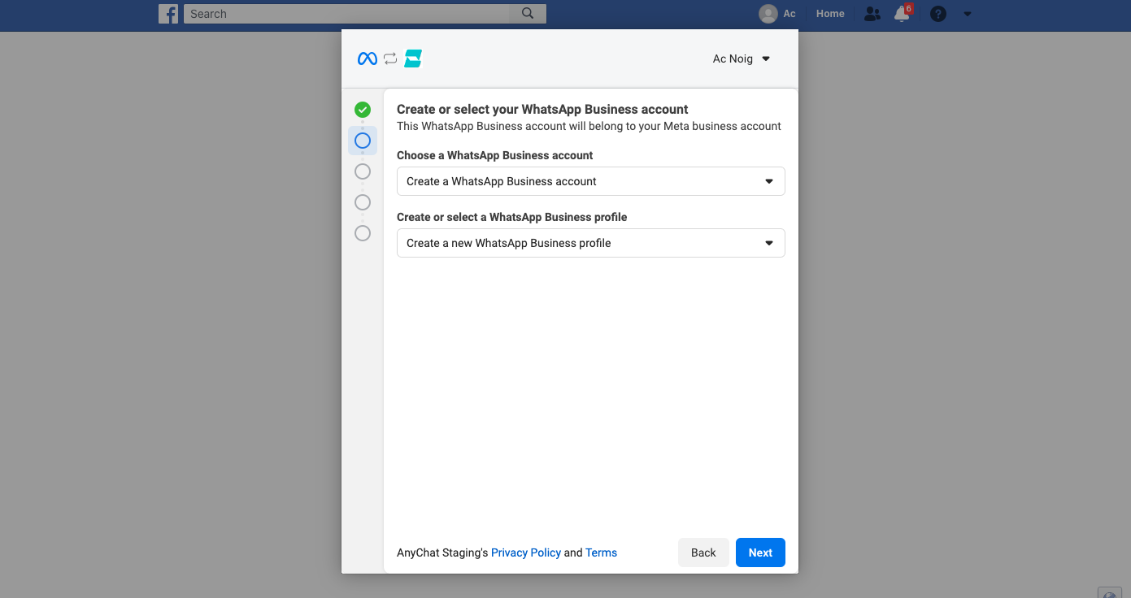Viewport: 1131px width, 598px height.
Task: Open the friend requests icon
Action: pyautogui.click(x=872, y=14)
